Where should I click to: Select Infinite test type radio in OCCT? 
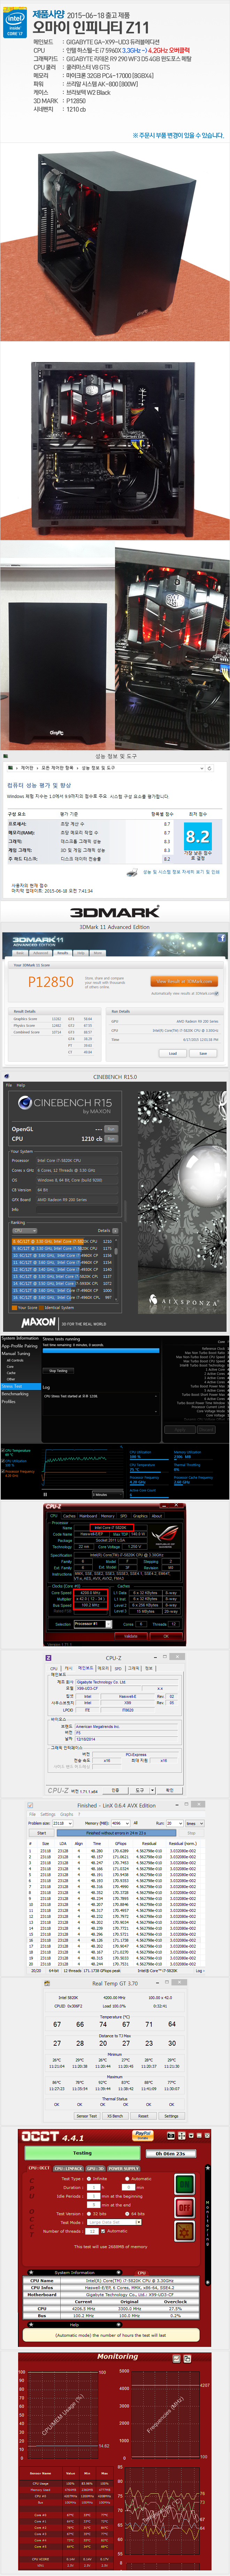pos(89,2179)
